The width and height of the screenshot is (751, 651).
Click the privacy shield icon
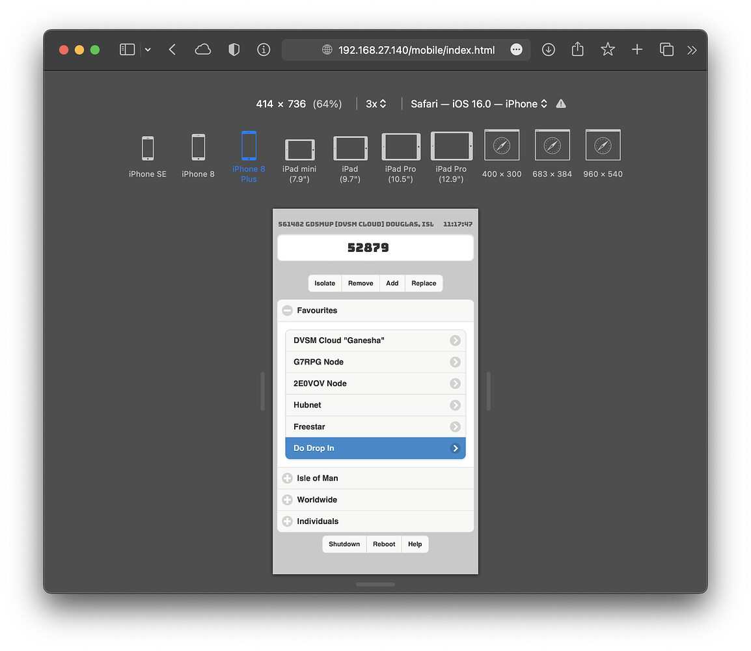(234, 49)
